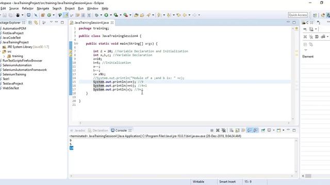This screenshot has width=330, height=185.
Task: Open the Project menu
Action: pos(70,8)
